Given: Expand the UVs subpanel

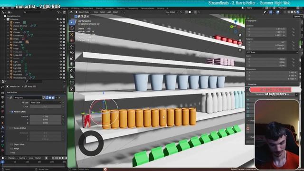Looking at the screenshot, I should [10, 153].
